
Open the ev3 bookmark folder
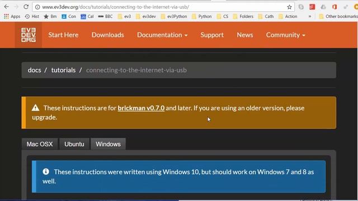(x=124, y=16)
